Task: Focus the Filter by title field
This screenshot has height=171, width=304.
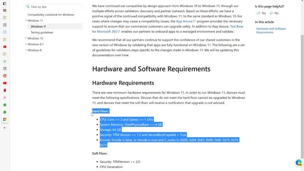Action: tap(54, 7)
